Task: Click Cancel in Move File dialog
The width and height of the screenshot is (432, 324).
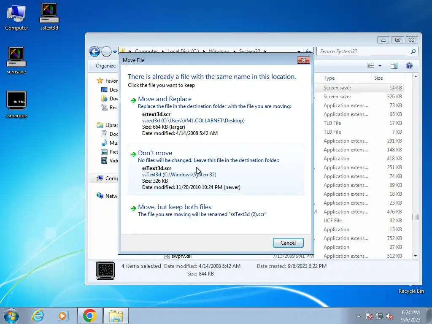Action: (x=288, y=243)
